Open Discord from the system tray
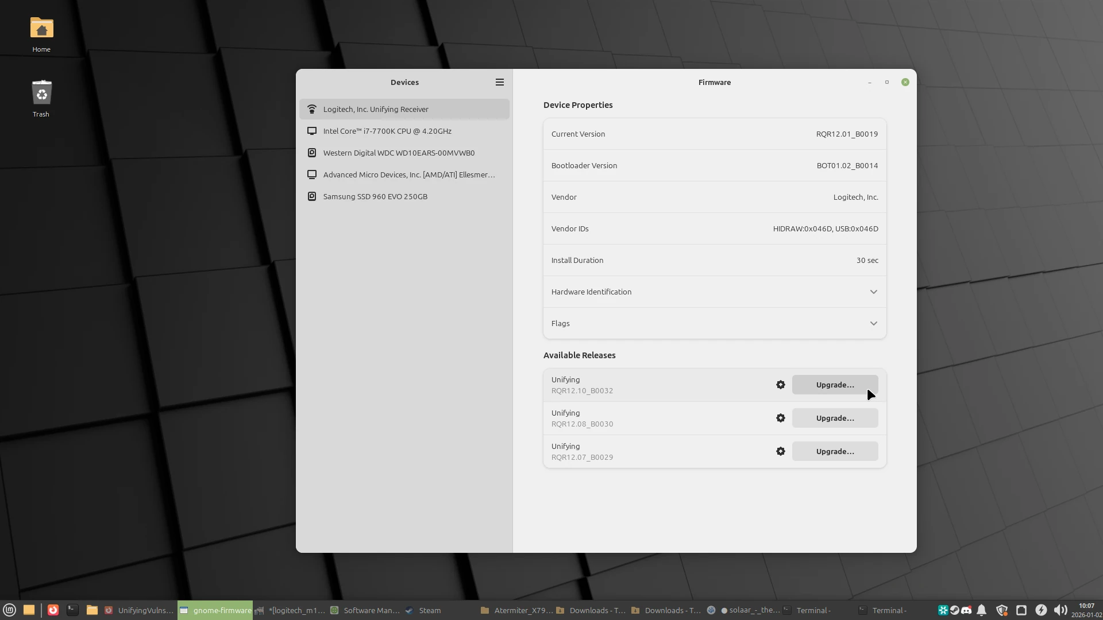Image resolution: width=1103 pixels, height=620 pixels. (x=967, y=610)
